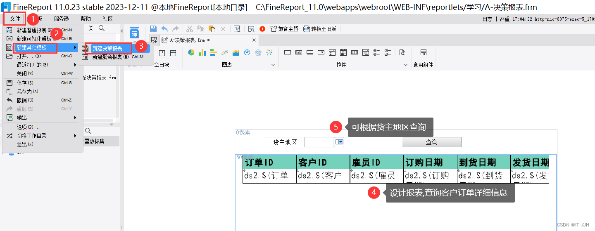The width and height of the screenshot is (595, 231).
Task: Select the date calendar widget icon
Action: 343,52
